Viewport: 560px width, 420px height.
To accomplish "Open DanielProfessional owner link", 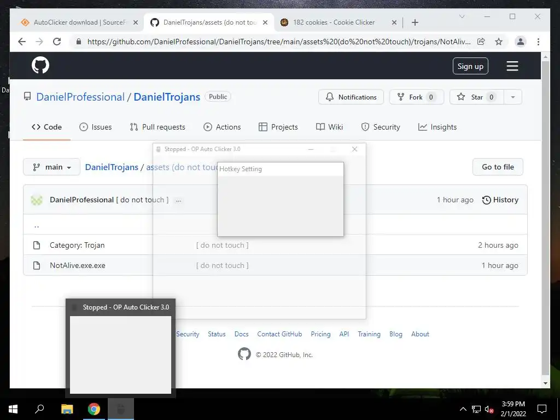I will (x=80, y=97).
